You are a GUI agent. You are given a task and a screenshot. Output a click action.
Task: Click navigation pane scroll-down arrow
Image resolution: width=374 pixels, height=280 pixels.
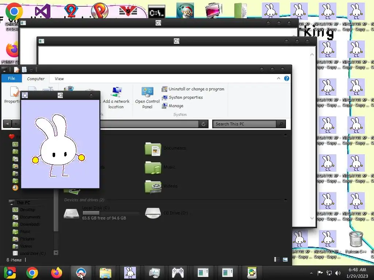click(56, 253)
